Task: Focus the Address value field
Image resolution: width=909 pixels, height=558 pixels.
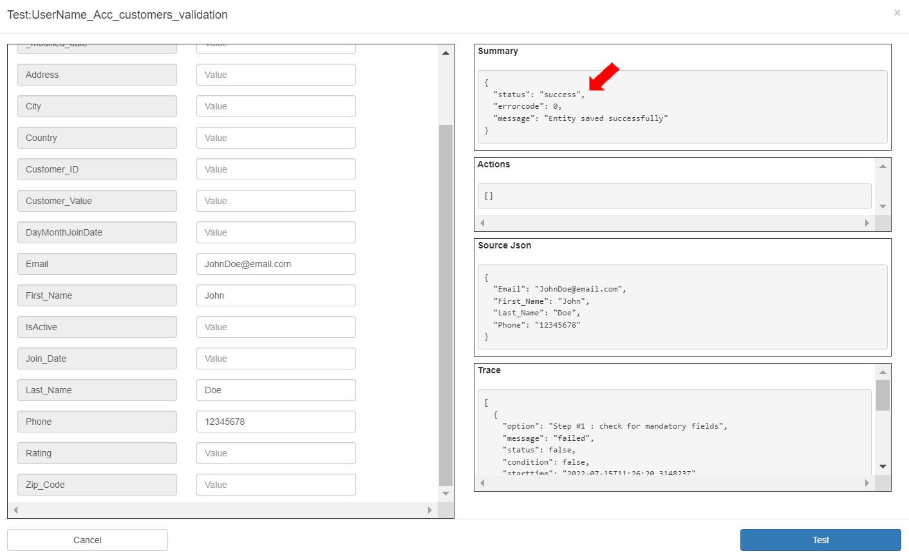Action: pos(276,75)
